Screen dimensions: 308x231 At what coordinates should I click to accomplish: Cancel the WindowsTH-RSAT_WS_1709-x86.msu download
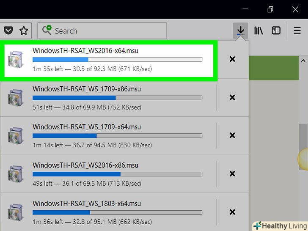click(x=232, y=97)
